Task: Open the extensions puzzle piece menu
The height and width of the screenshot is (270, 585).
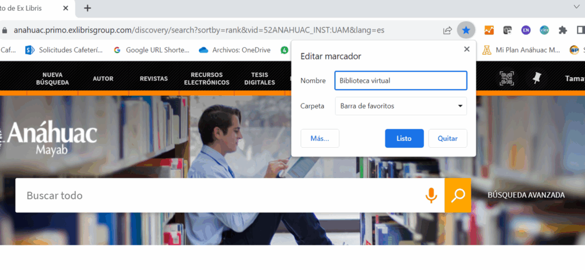Action: [x=563, y=30]
